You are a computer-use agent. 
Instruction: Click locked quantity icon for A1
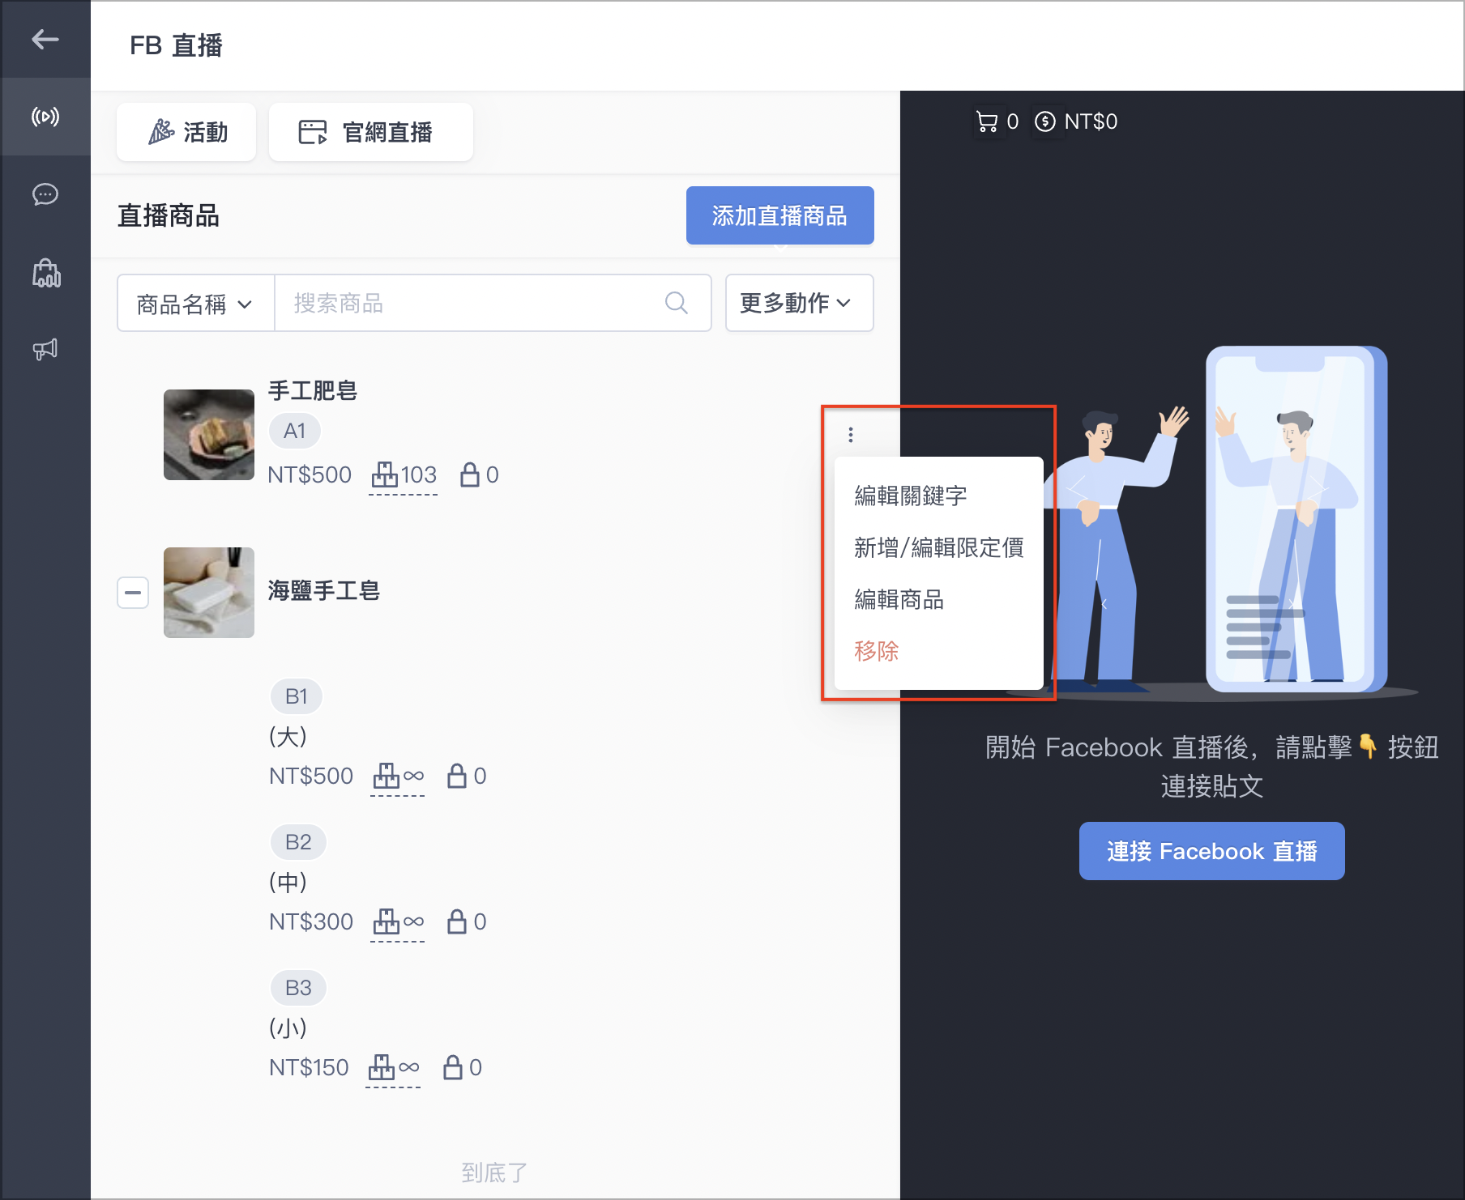[x=469, y=474]
